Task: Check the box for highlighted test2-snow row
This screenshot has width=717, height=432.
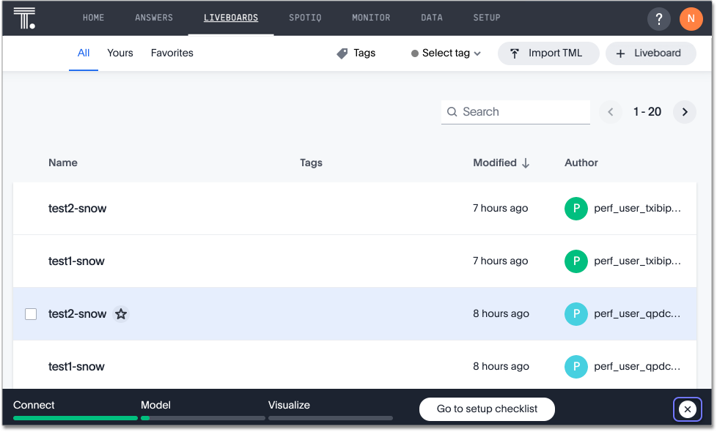Action: point(31,314)
